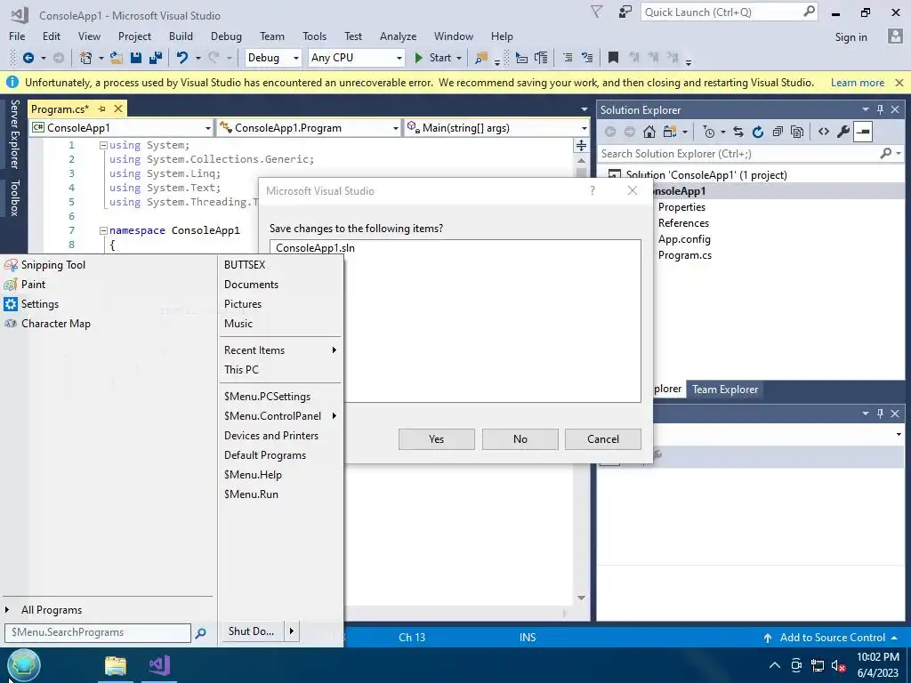Switch to the Team Explorer tab

pyautogui.click(x=724, y=390)
